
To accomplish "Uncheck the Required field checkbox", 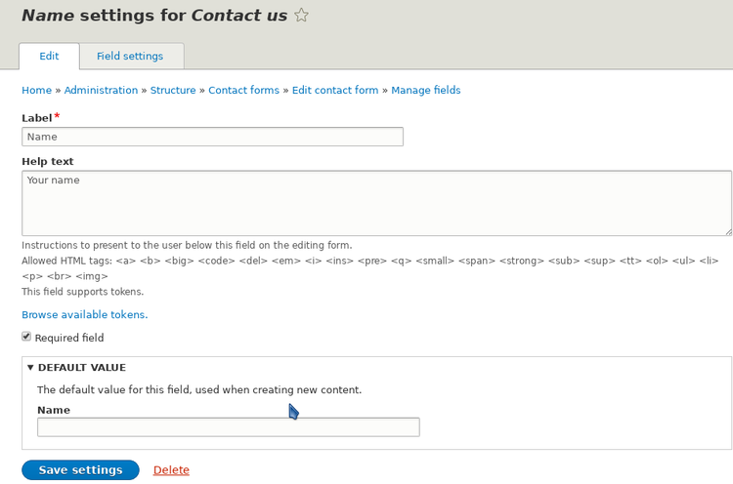I will pyautogui.click(x=27, y=337).
